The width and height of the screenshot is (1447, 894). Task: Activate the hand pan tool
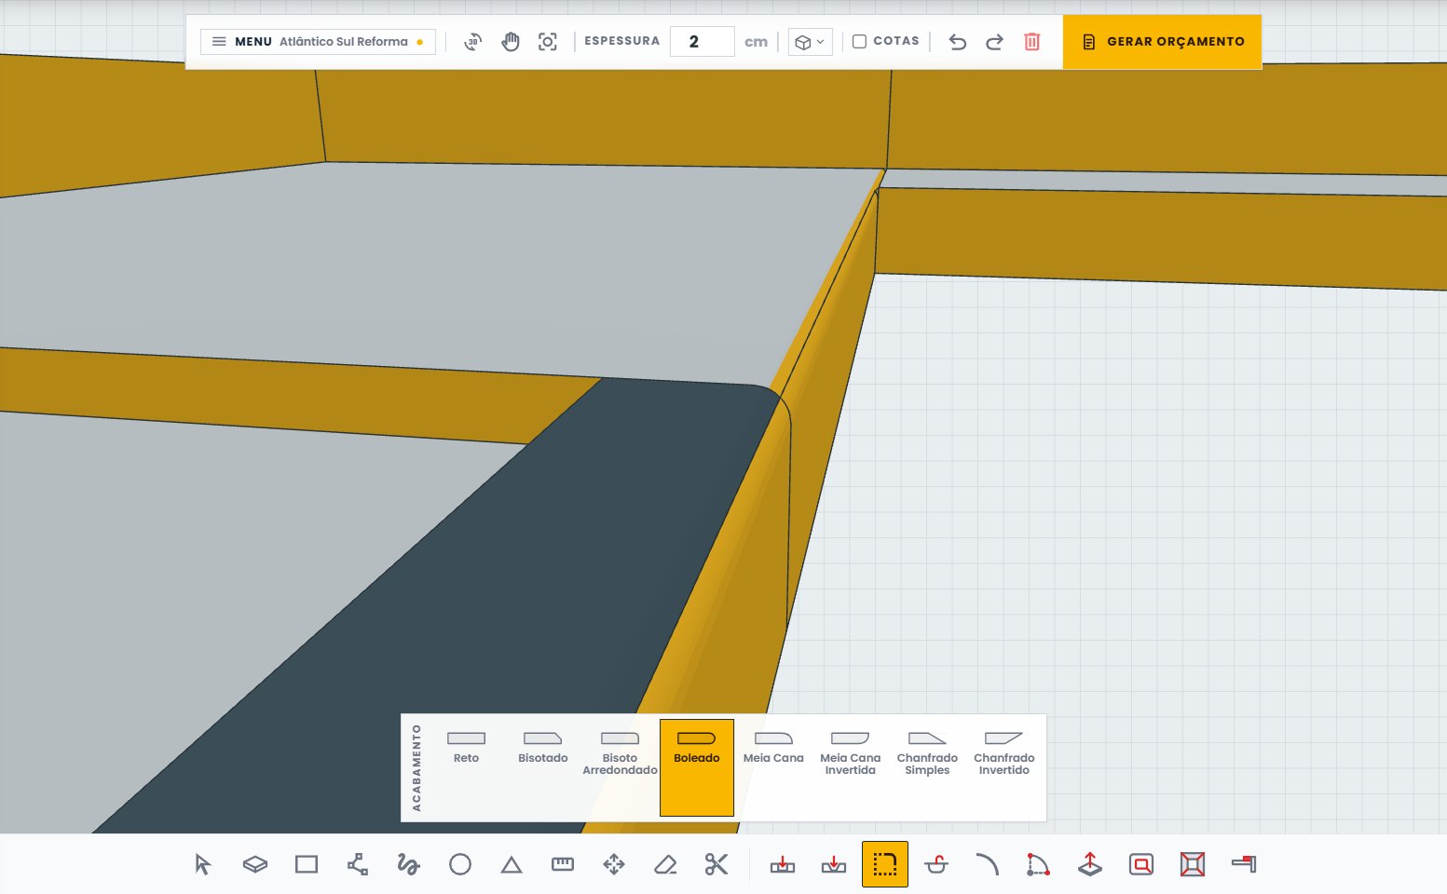coord(510,42)
